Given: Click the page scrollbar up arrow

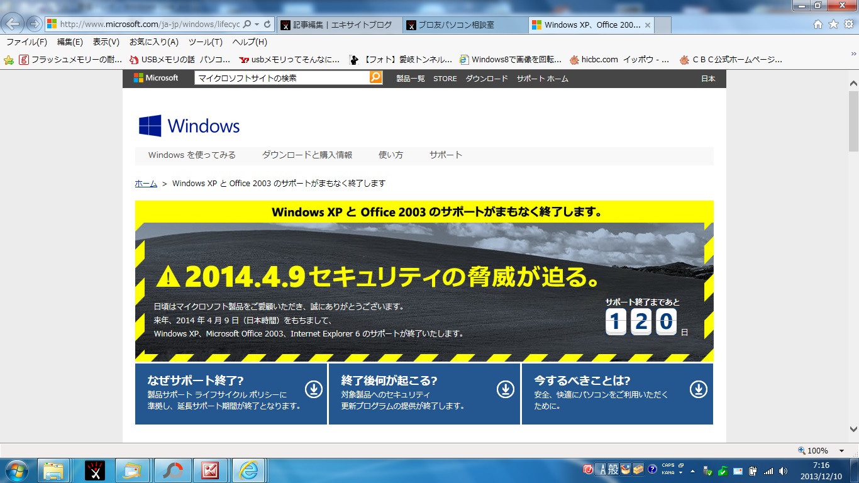Looking at the screenshot, I should tap(853, 83).
